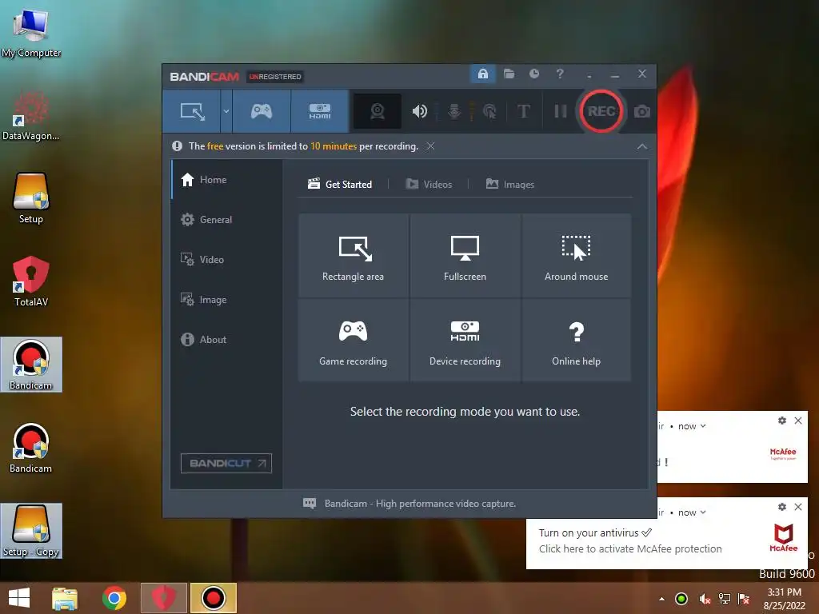The height and width of the screenshot is (614, 819).
Task: Open the output folder icon in title bar
Action: click(509, 74)
